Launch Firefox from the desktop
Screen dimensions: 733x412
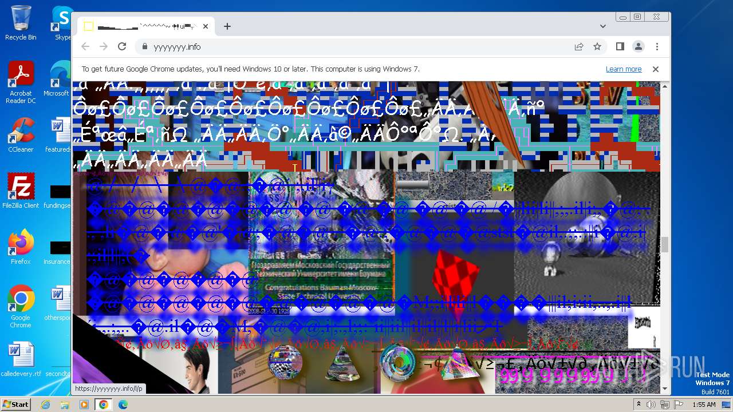point(21,247)
